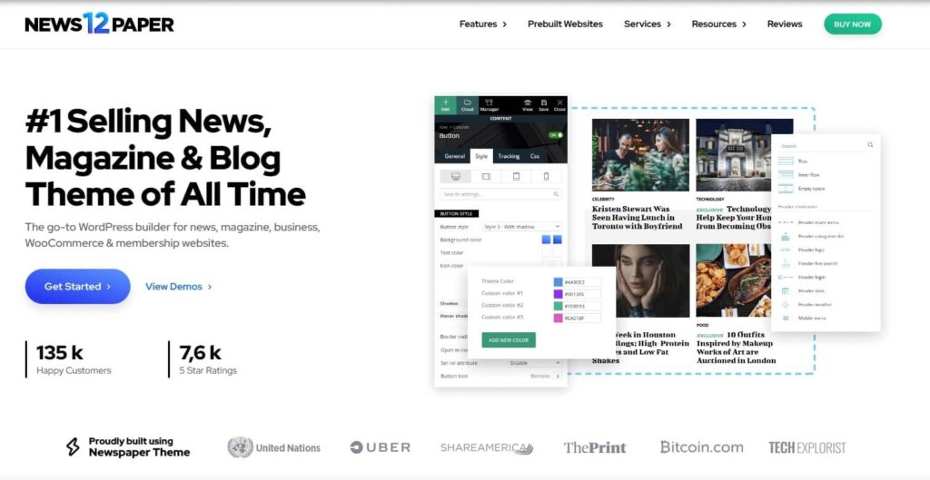
Task: Click magnifier icon in element search box
Action: tap(870, 145)
